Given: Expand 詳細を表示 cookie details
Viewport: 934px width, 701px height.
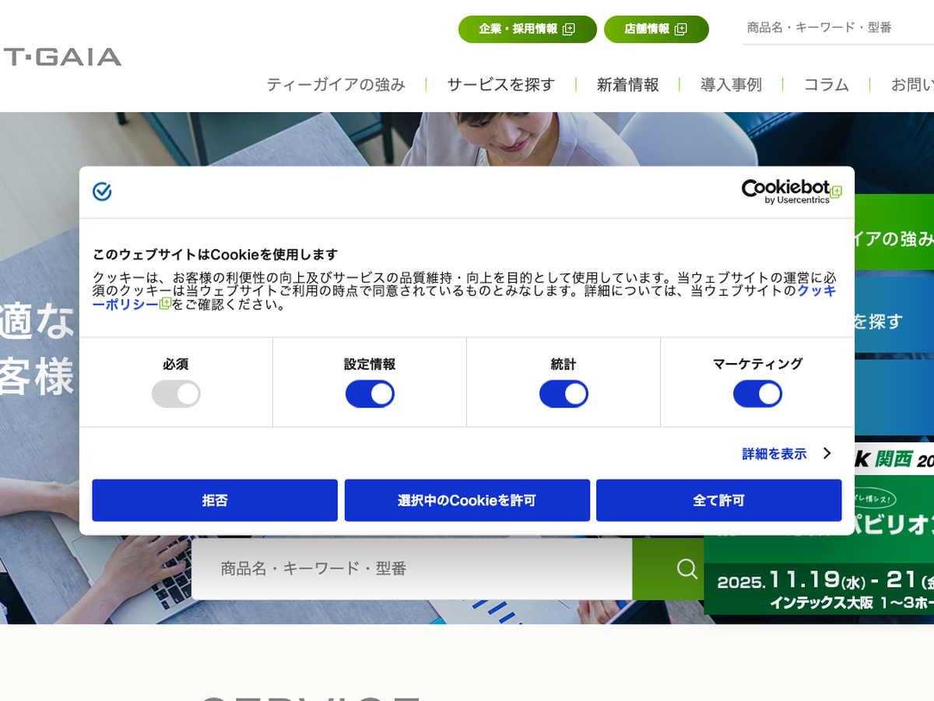Looking at the screenshot, I should tap(786, 453).
